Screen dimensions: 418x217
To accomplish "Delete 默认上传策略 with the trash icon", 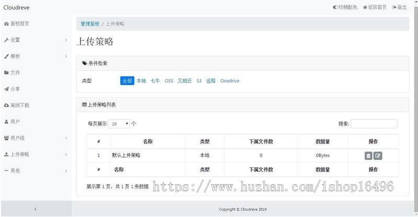I will pos(368,156).
